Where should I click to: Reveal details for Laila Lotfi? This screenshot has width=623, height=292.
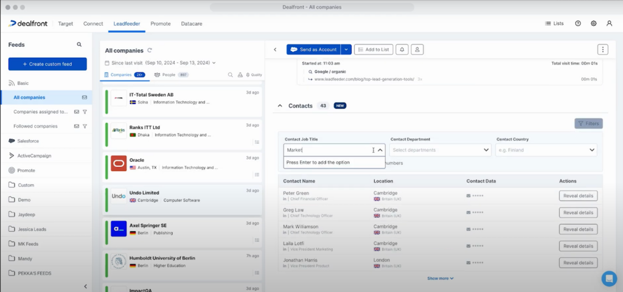(578, 246)
